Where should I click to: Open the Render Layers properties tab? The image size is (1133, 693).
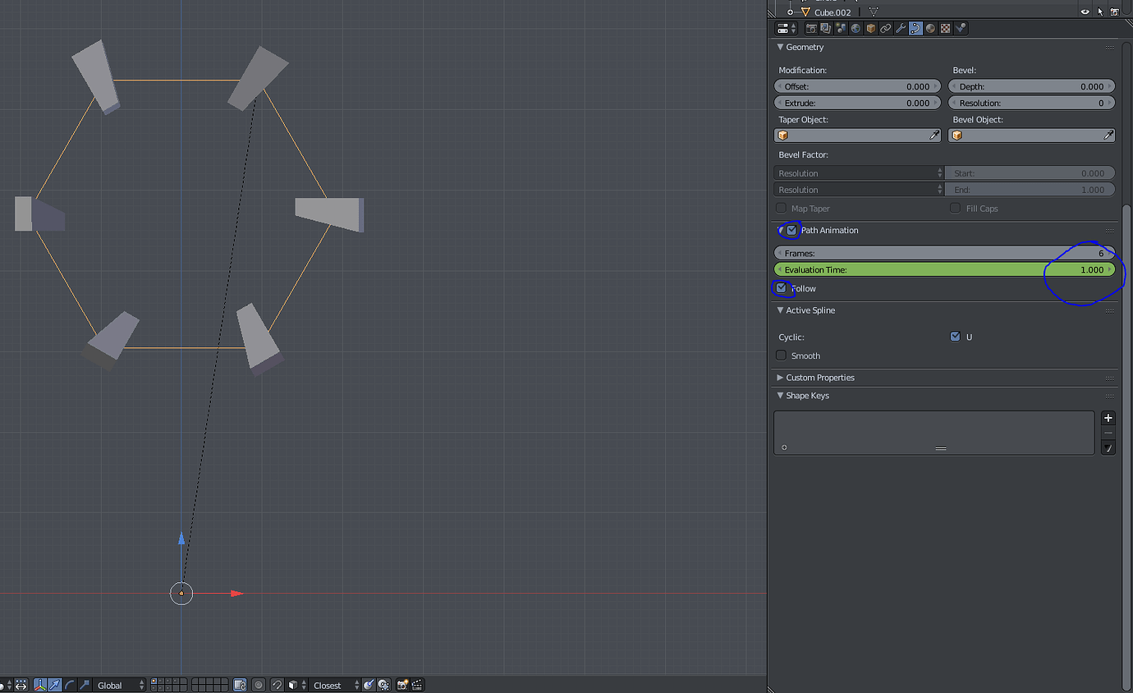point(826,28)
